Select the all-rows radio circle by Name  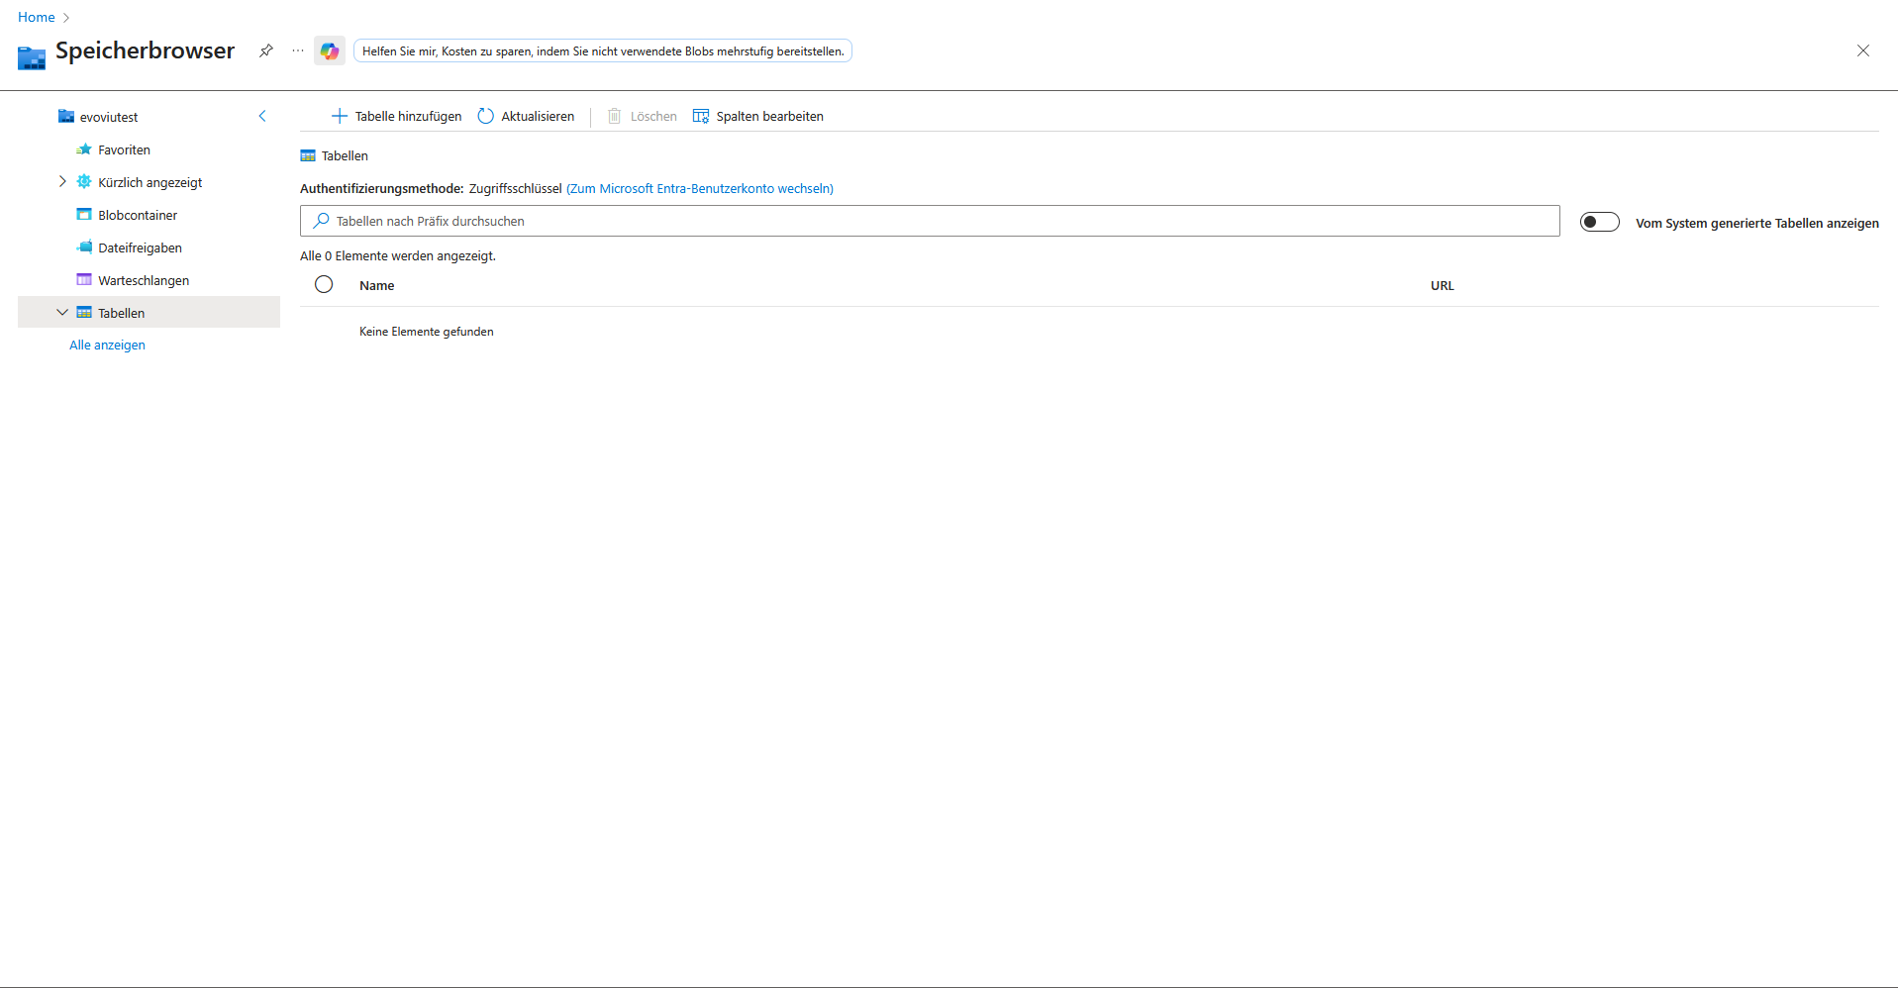click(324, 285)
